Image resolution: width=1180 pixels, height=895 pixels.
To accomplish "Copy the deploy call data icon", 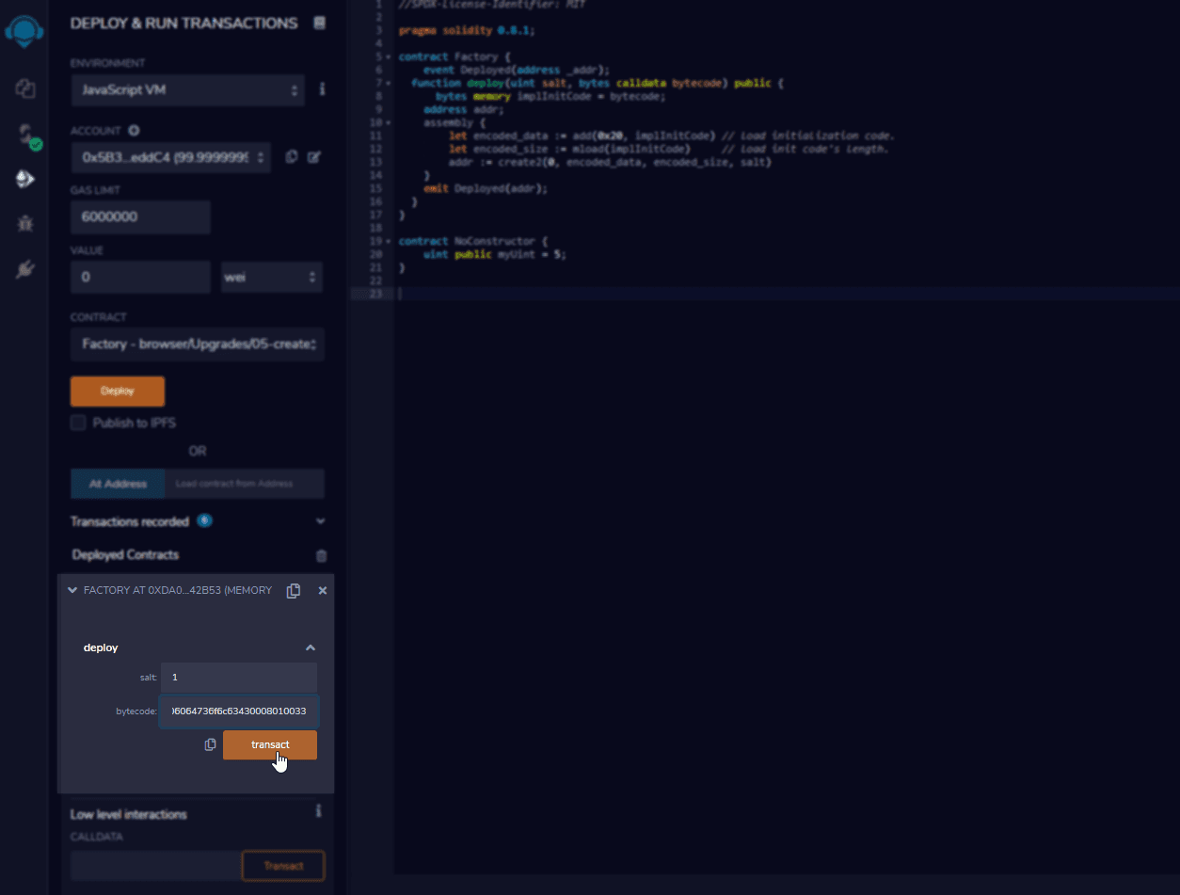I will point(211,744).
